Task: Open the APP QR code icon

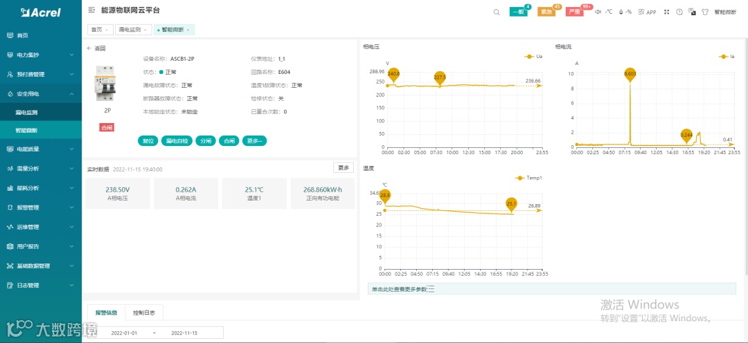Action: pos(641,12)
